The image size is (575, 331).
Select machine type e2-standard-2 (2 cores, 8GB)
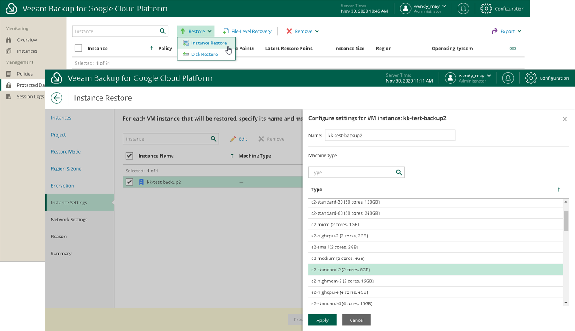click(435, 270)
